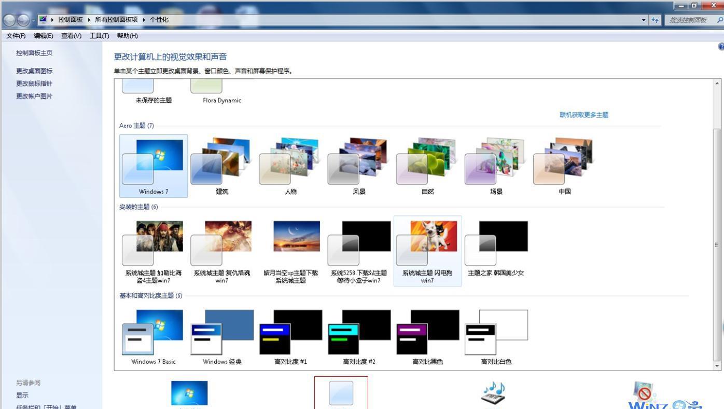Open the screen saver settings icon
The height and width of the screenshot is (409, 724).
tap(645, 393)
